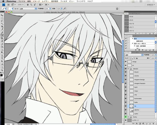Select the Eraser tool
This screenshot has width=157, height=125.
coord(2,44)
